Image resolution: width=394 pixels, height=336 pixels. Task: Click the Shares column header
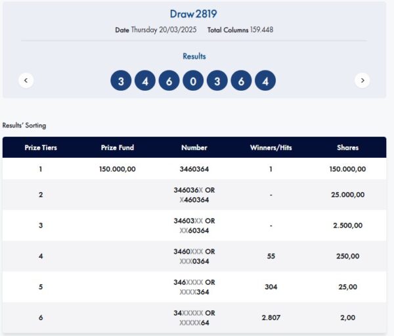[x=347, y=148]
